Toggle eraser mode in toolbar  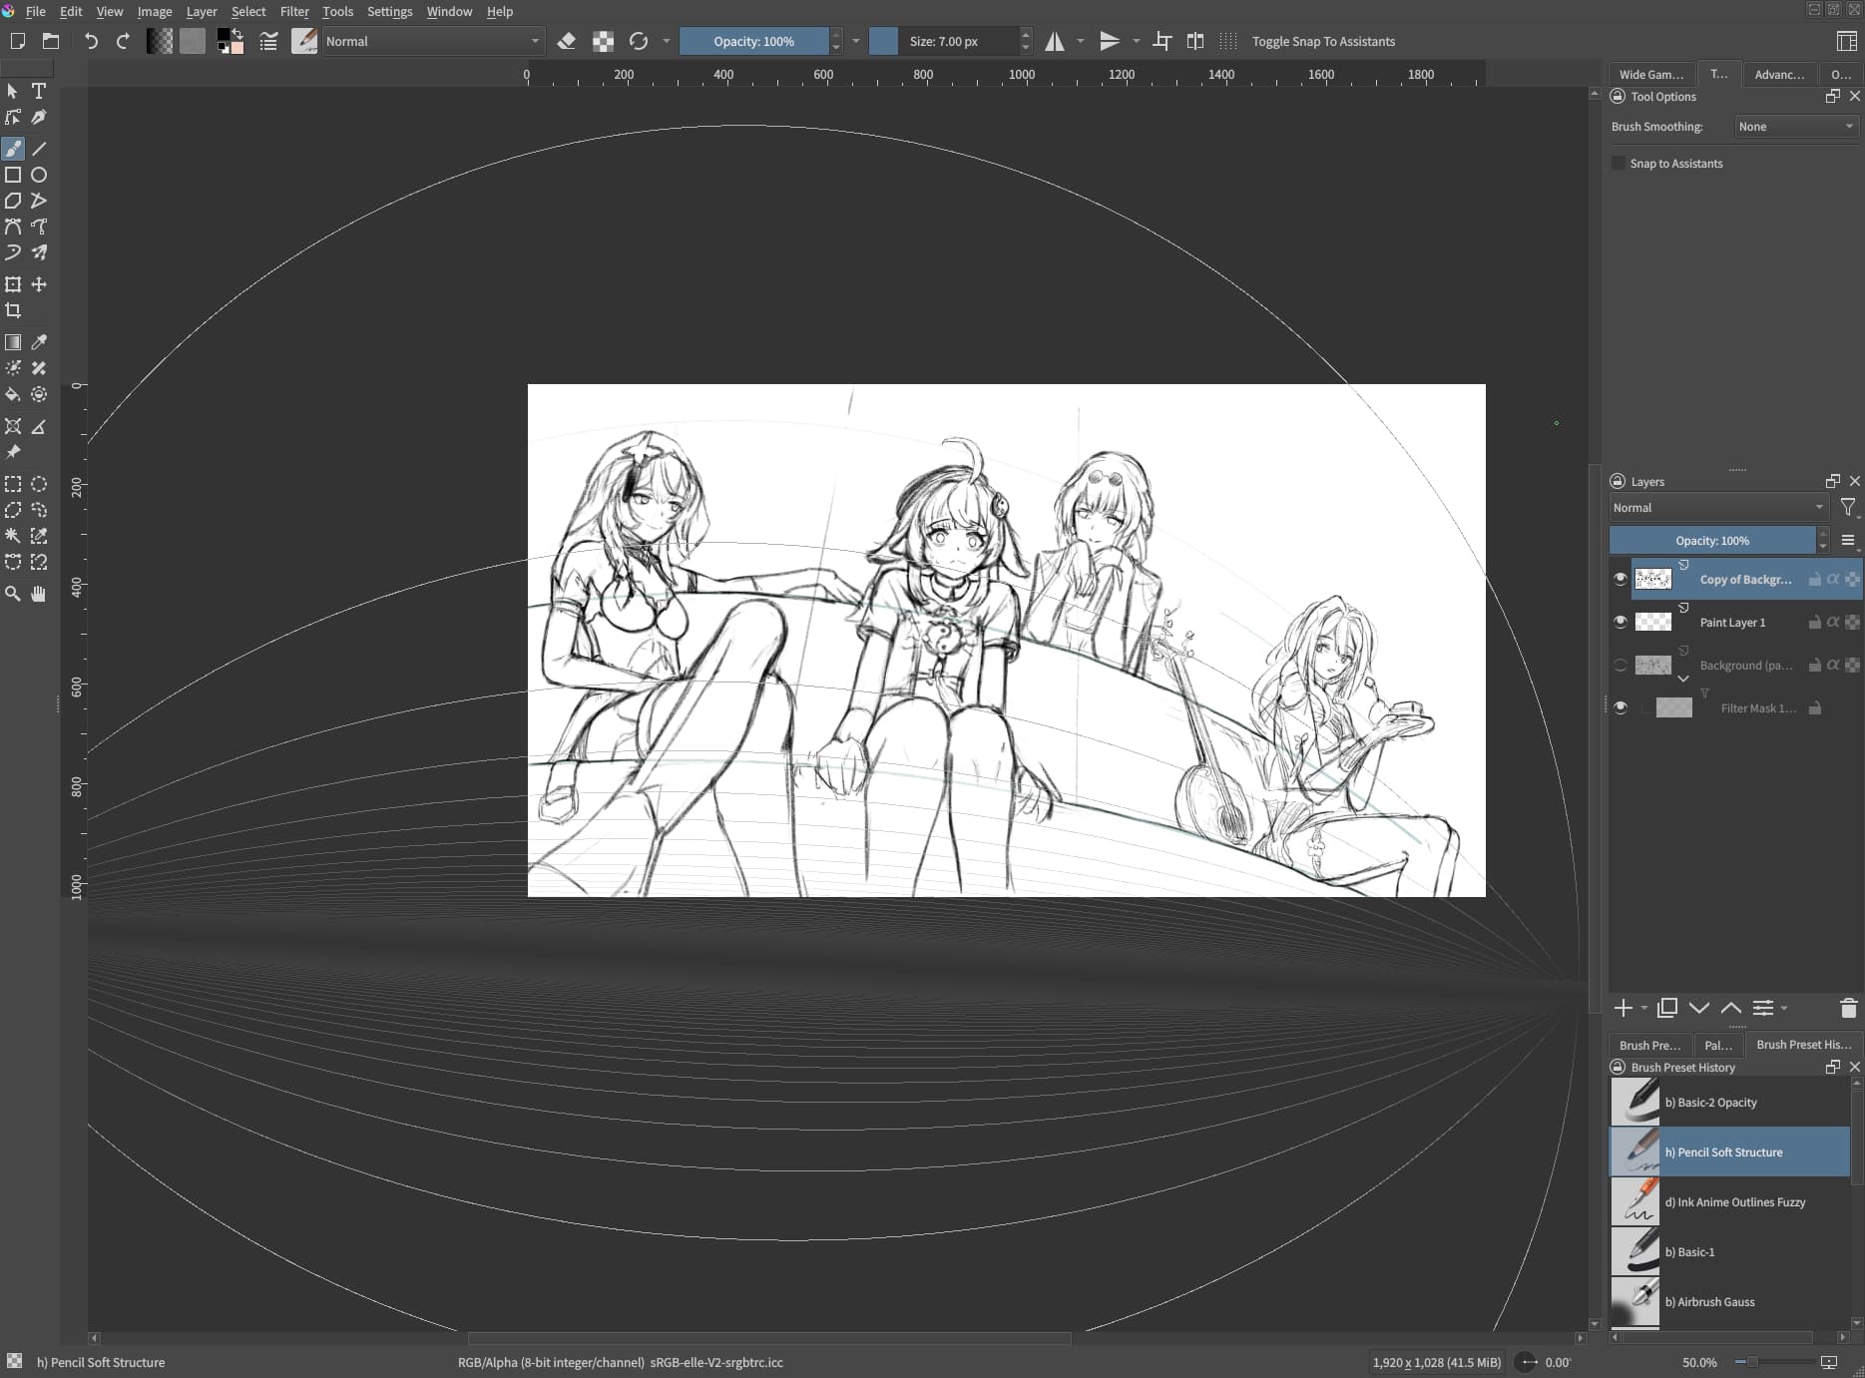coord(566,41)
